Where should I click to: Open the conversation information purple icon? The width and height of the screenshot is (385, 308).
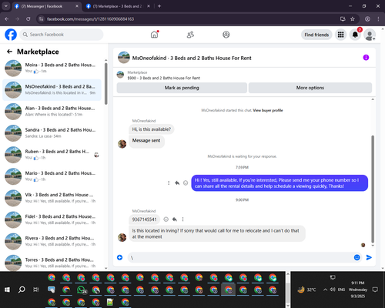(366, 58)
